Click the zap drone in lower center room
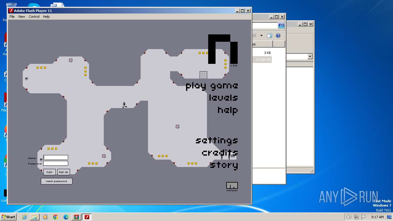The height and width of the screenshot is (221, 393). [x=177, y=126]
